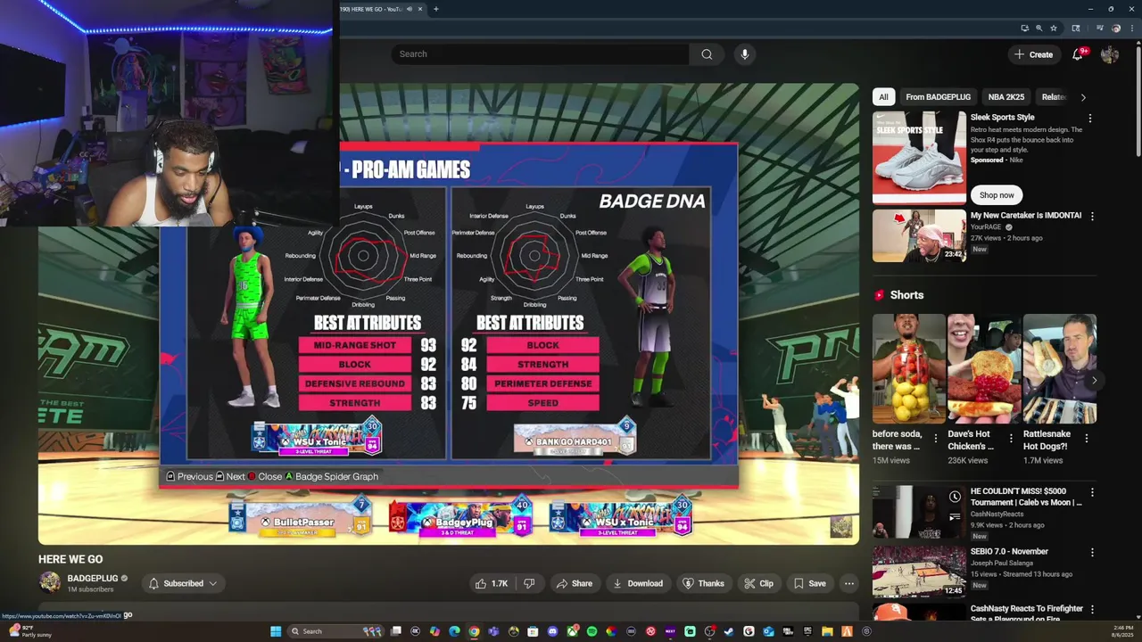Click the YouTube search magnifier button
This screenshot has width=1142, height=642.
click(x=707, y=54)
